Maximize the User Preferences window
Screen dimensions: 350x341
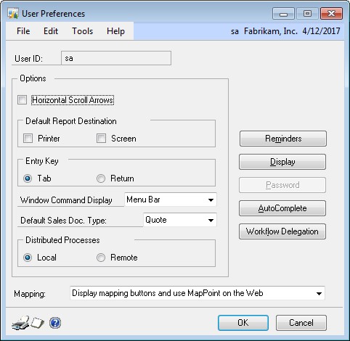307,14
